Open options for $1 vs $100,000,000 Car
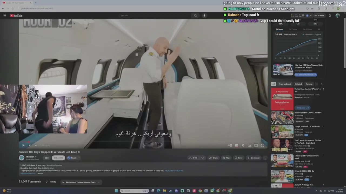346x194 pixels. pos(324,171)
